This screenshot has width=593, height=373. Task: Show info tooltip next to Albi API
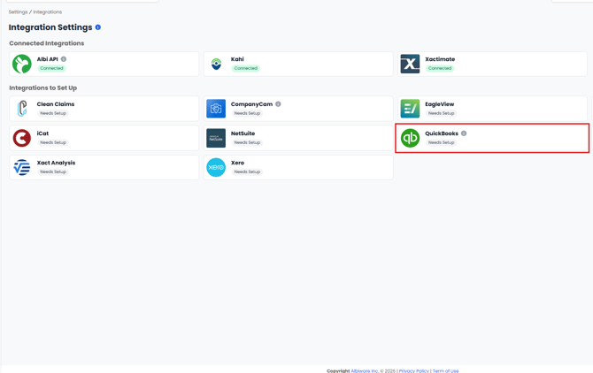pyautogui.click(x=64, y=59)
